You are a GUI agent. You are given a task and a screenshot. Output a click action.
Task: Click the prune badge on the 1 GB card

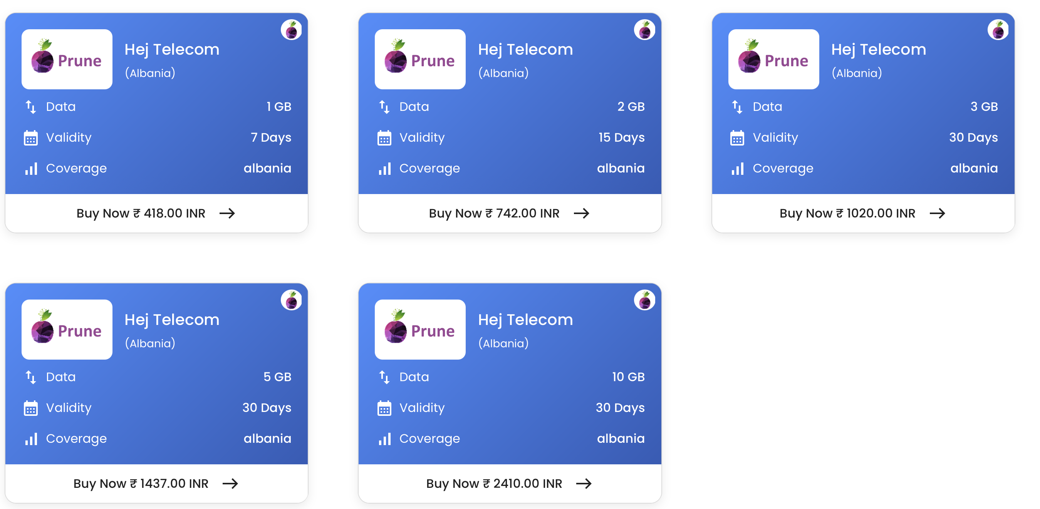(x=291, y=30)
